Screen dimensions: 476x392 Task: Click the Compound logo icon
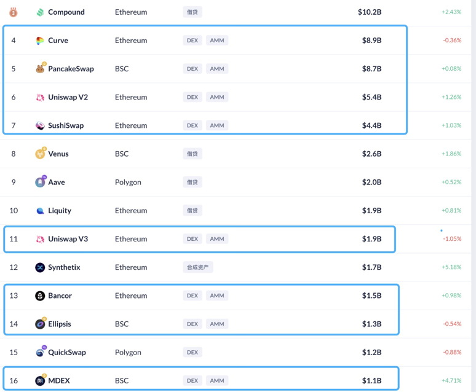click(x=40, y=12)
